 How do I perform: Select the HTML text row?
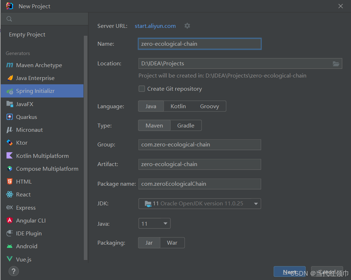[x=42, y=181]
